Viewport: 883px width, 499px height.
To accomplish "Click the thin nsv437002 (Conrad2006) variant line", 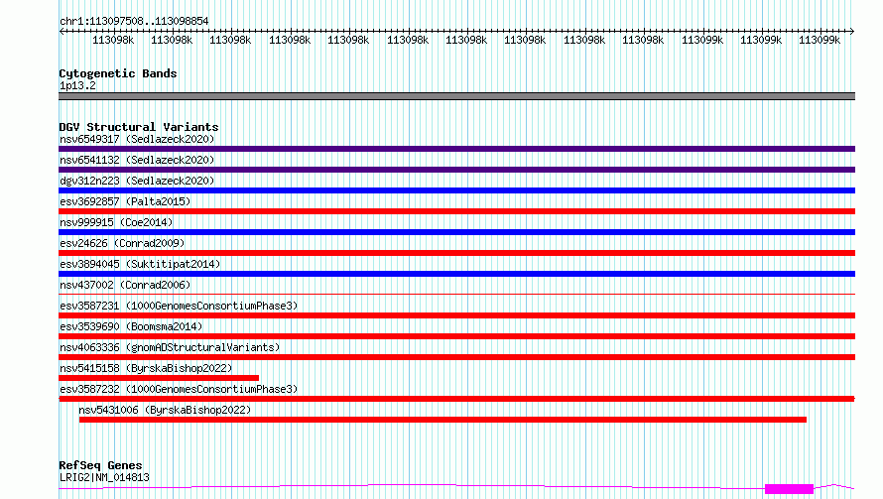I will click(456, 294).
